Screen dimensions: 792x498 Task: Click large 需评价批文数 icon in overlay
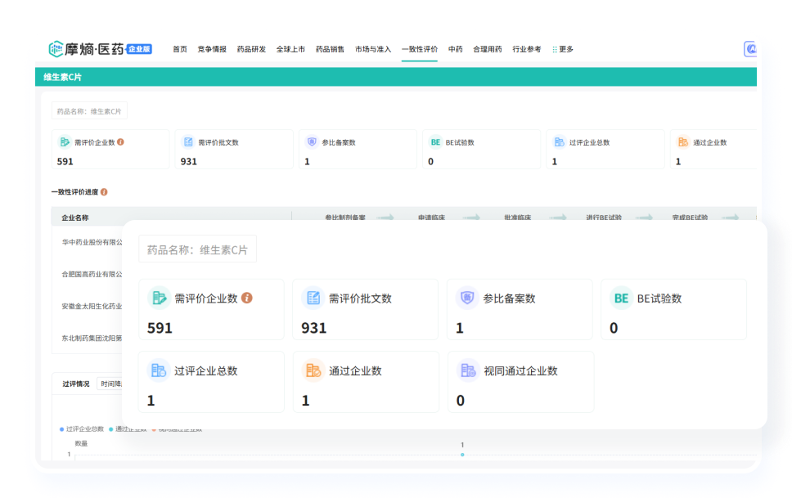click(x=313, y=298)
